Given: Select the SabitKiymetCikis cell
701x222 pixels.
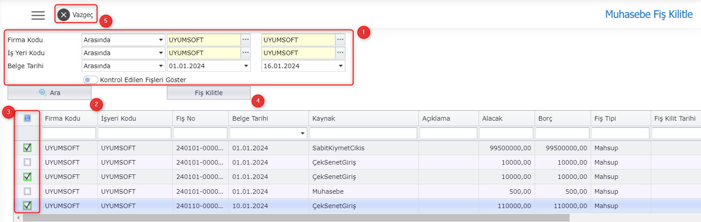Looking at the screenshot, I should pyautogui.click(x=363, y=148).
